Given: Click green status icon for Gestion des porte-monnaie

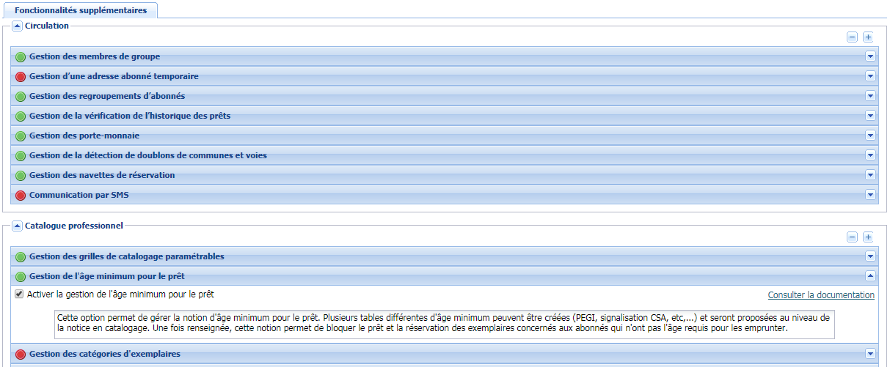Looking at the screenshot, I should point(21,136).
